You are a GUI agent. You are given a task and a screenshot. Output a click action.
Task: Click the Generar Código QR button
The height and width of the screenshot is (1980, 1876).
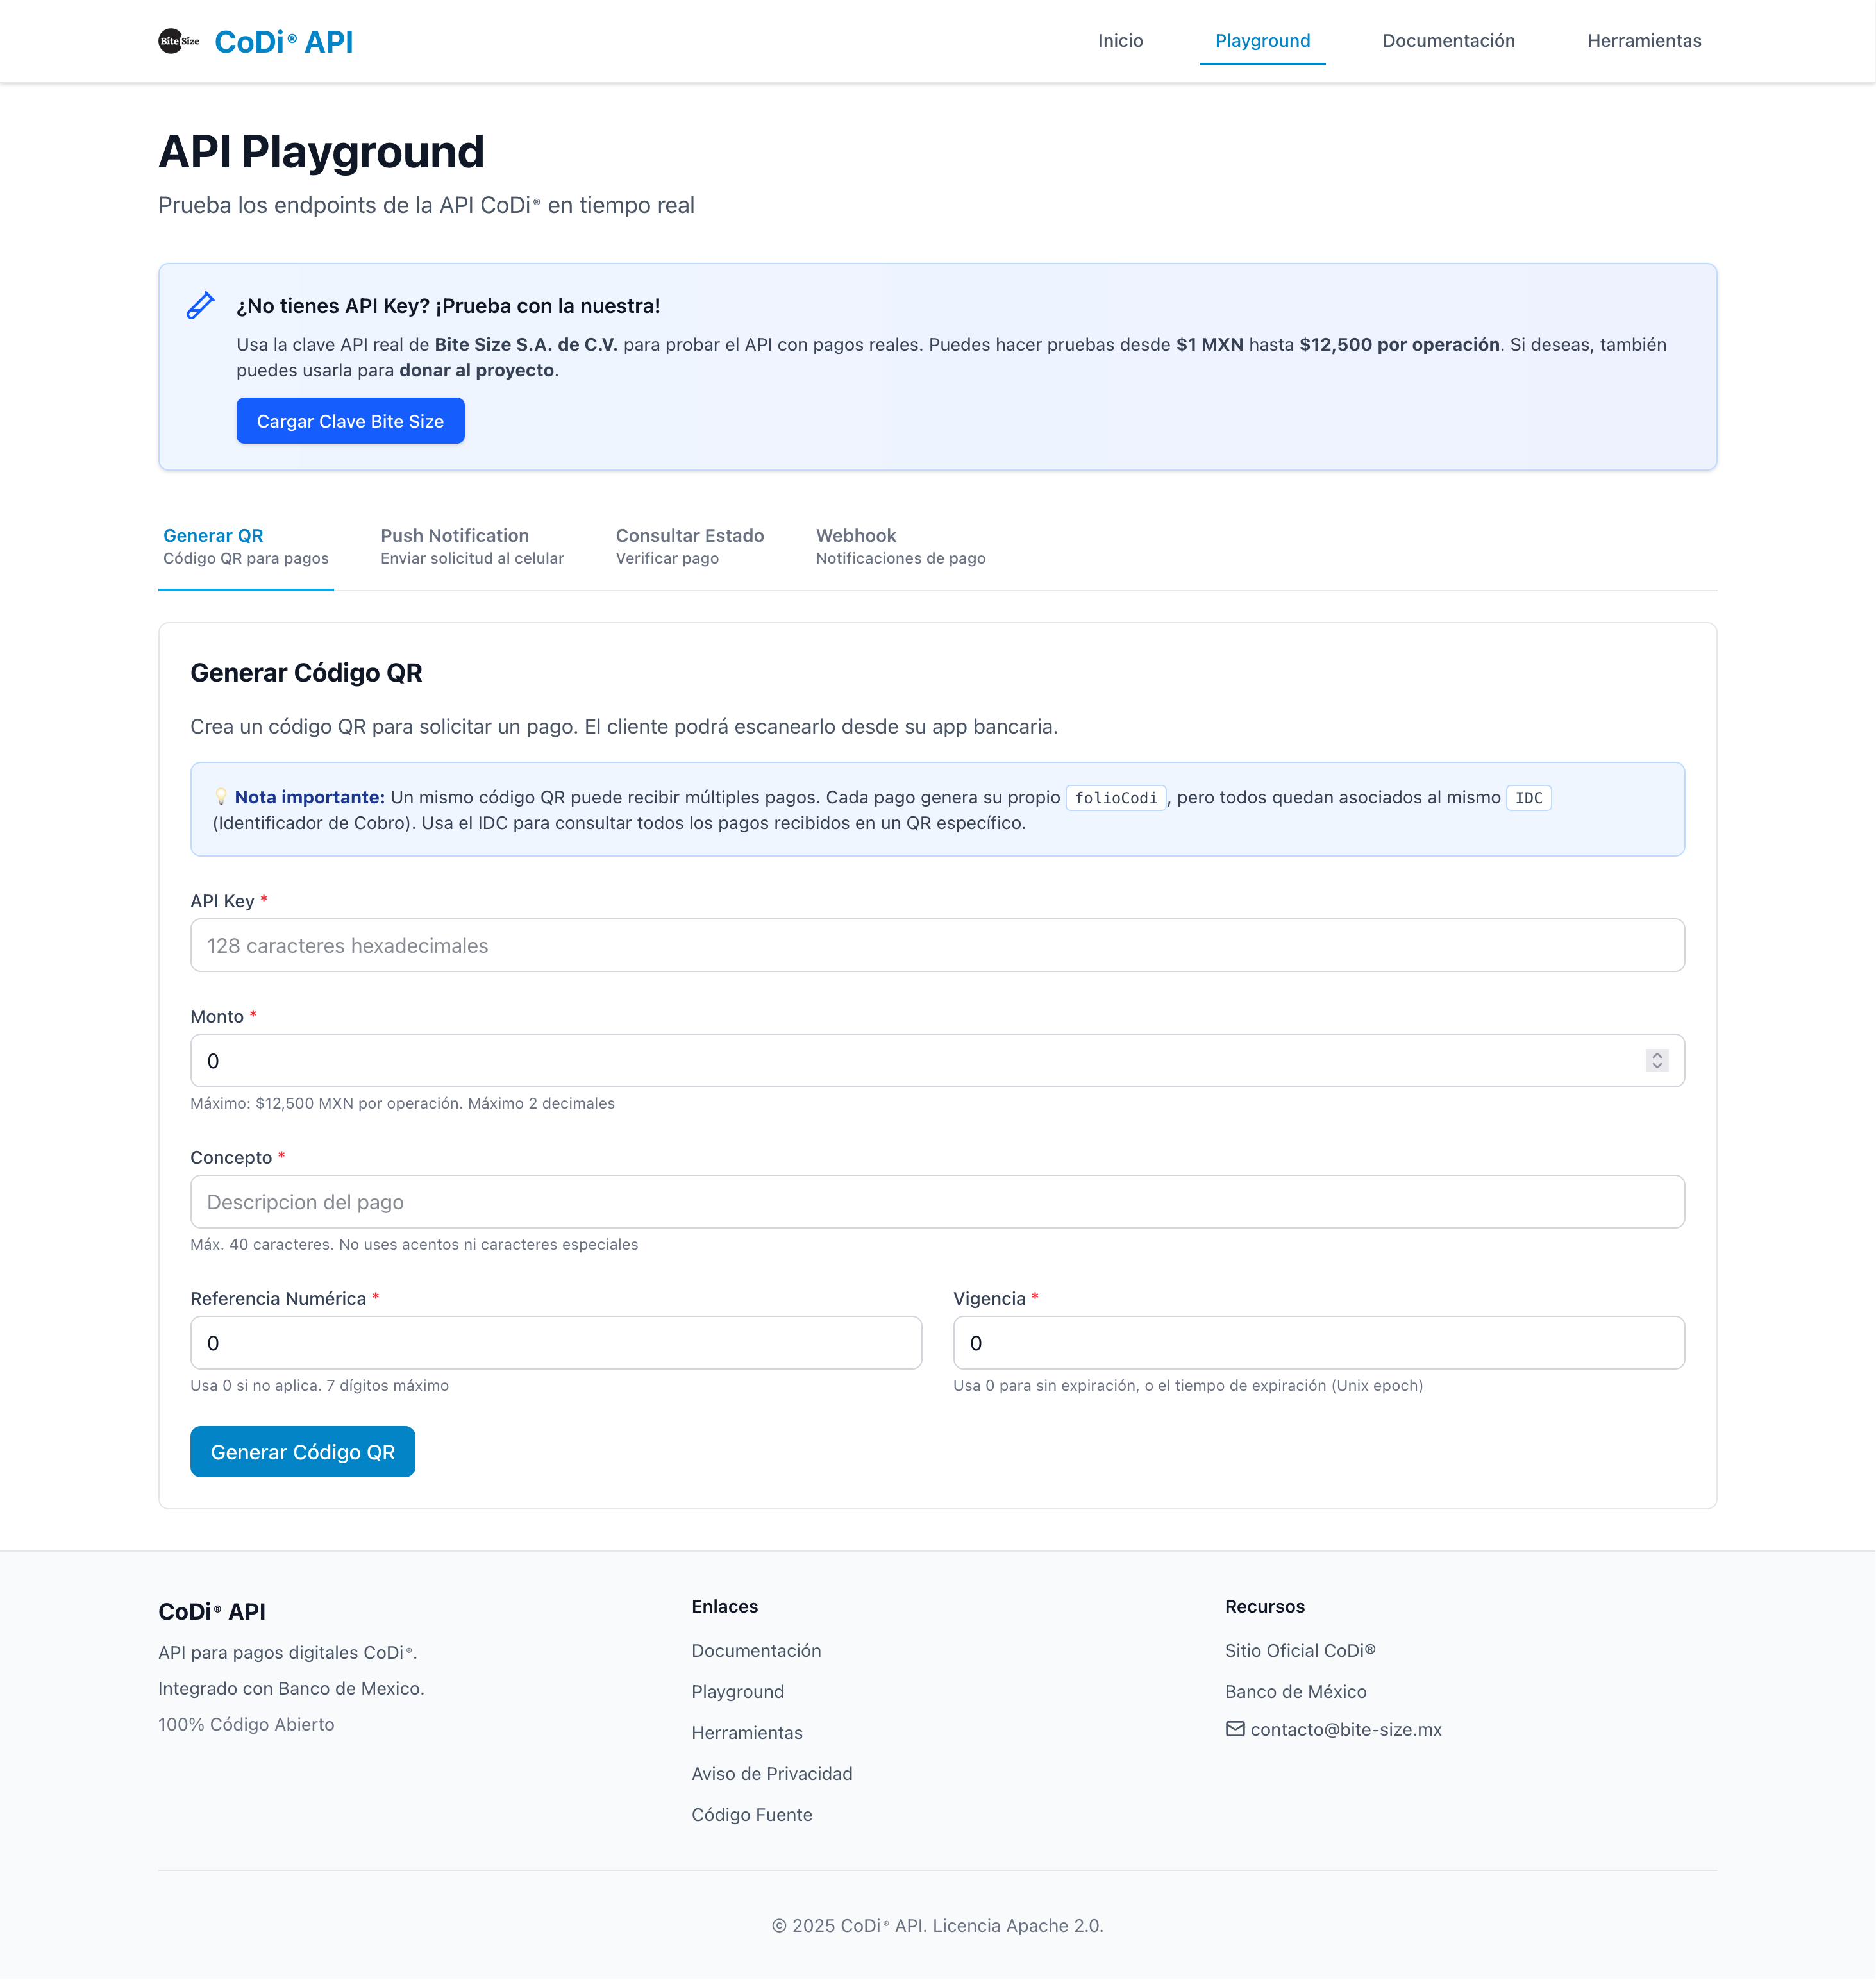pos(302,1451)
